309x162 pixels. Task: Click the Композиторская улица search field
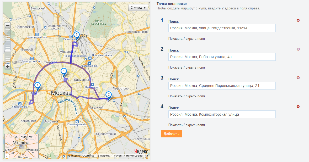(222, 114)
